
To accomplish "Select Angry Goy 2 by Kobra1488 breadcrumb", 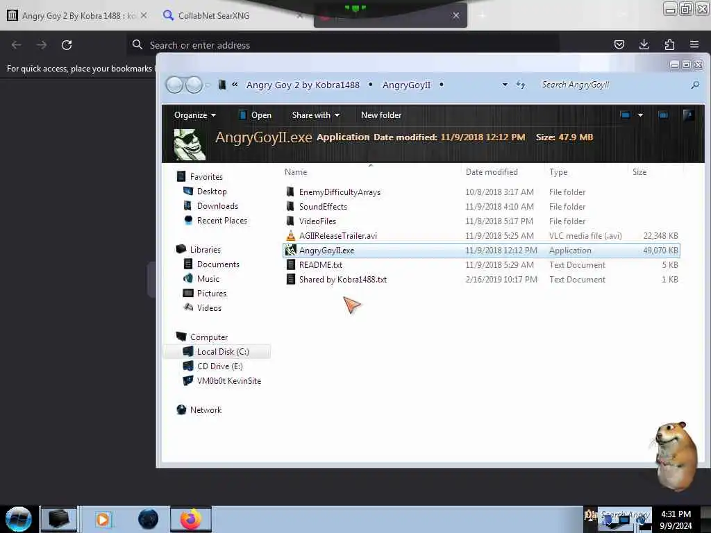I will (303, 85).
